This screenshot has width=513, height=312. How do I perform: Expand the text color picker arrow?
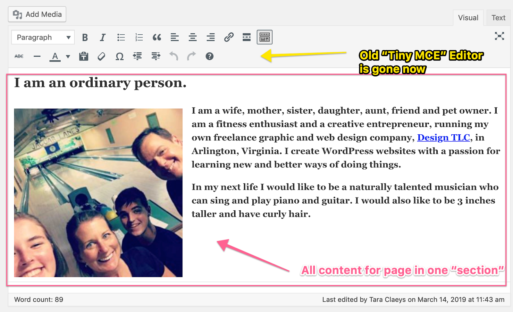tap(68, 57)
